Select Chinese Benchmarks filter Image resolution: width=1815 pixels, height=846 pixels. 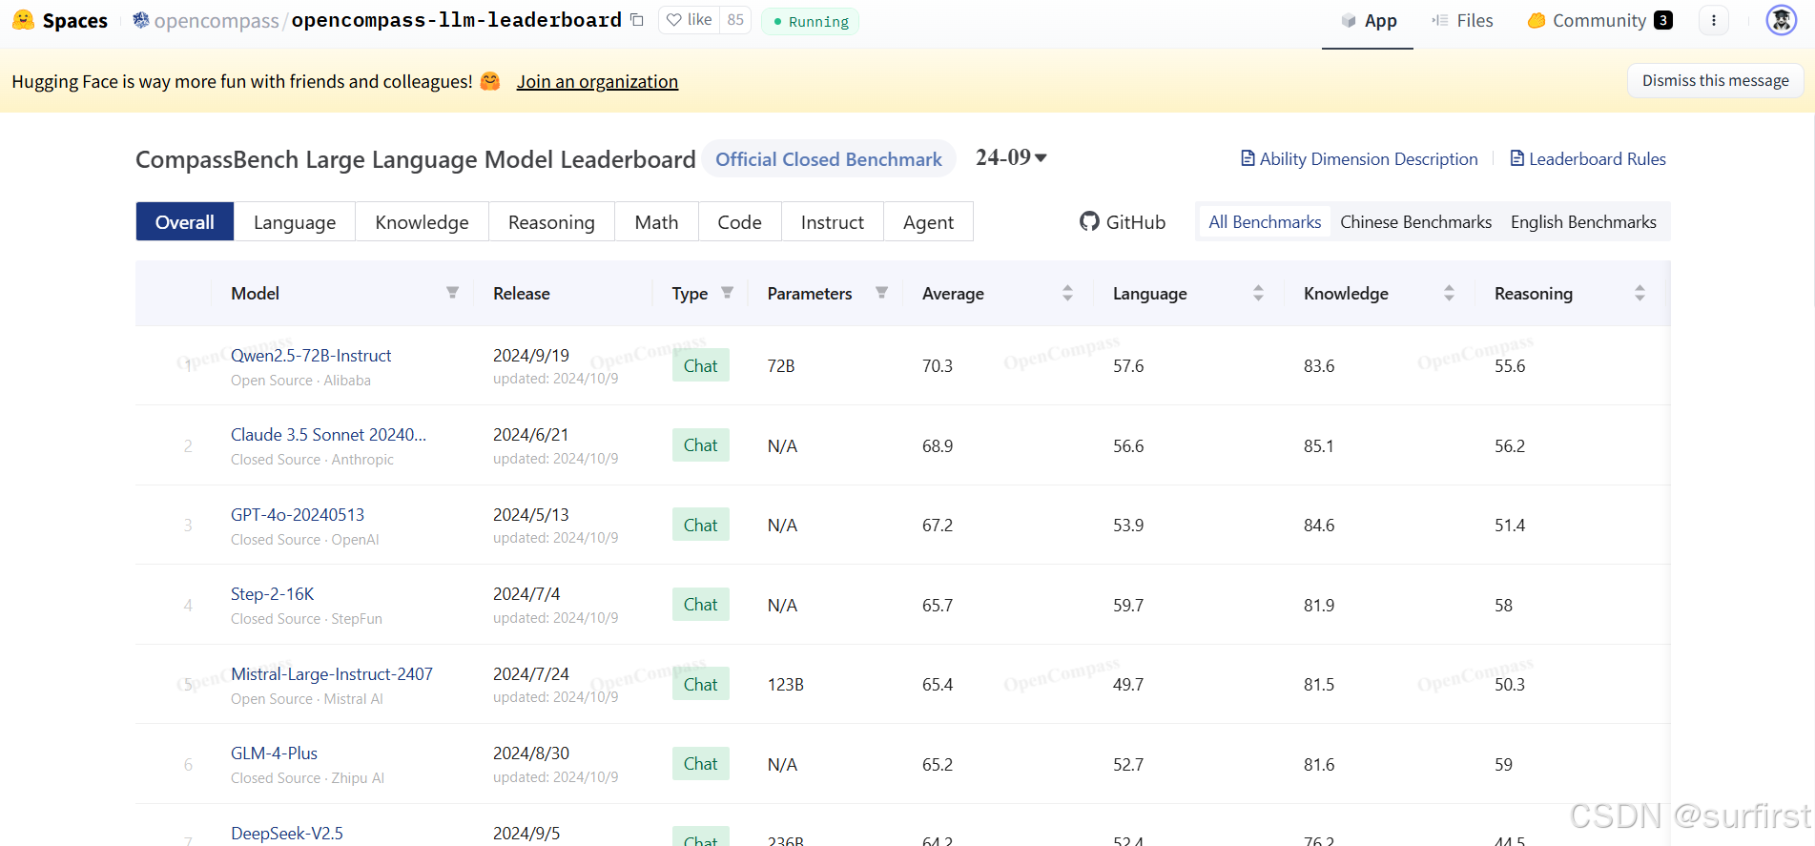pos(1415,222)
